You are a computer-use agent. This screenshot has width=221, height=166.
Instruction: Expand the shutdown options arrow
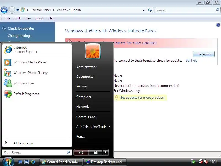click(x=106, y=152)
